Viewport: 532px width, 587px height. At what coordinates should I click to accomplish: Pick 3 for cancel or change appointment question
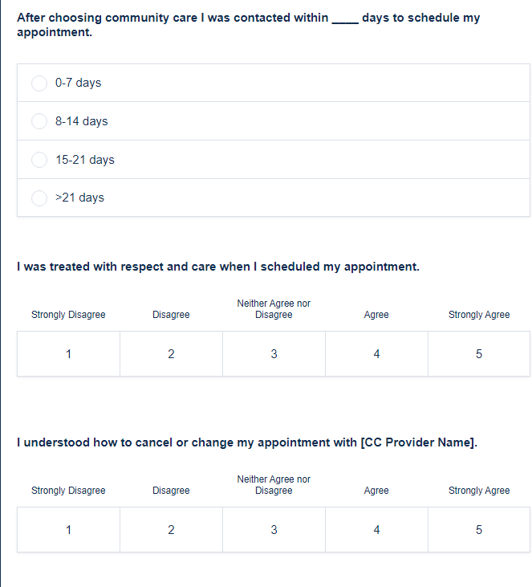point(274,530)
